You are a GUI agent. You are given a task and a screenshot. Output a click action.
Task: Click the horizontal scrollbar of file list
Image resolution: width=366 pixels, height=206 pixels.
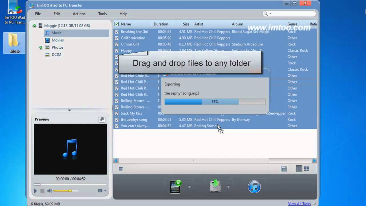tap(194, 161)
